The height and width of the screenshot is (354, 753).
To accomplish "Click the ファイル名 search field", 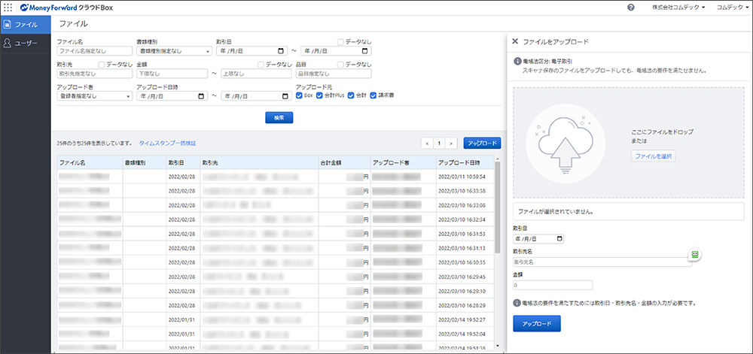I will (95, 51).
